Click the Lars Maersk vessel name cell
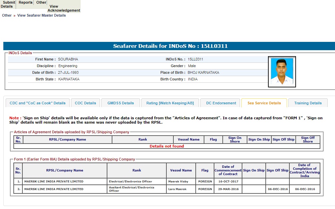The width and height of the screenshot is (335, 209). tap(181, 189)
